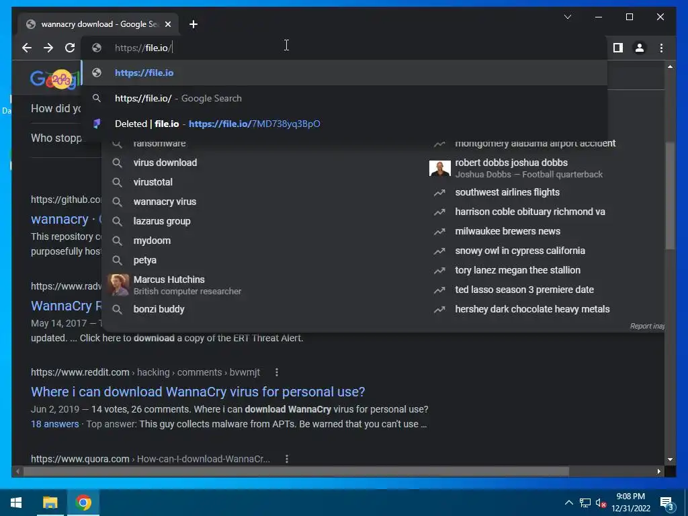Pick the 'bonzi buddy' search suggestion
The image size is (688, 516).
(159, 309)
